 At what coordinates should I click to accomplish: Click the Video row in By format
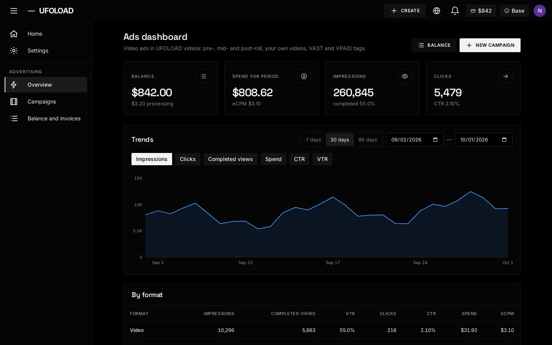click(x=322, y=330)
